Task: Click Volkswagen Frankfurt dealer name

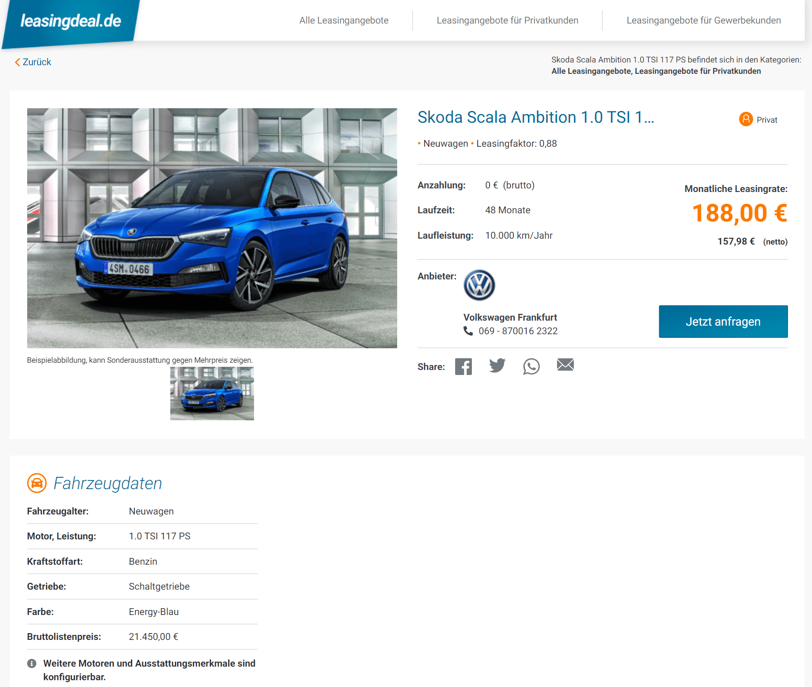Action: (510, 317)
